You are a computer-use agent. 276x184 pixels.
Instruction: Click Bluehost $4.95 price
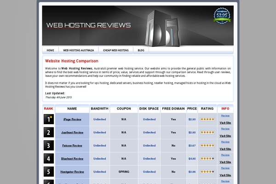pyautogui.click(x=192, y=159)
